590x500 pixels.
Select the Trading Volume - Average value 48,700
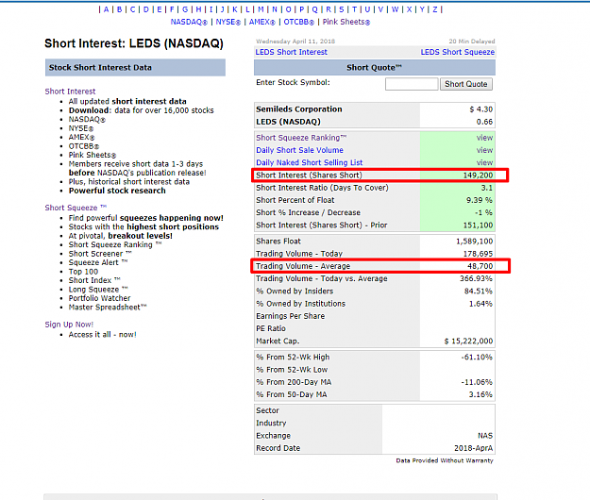click(480, 266)
